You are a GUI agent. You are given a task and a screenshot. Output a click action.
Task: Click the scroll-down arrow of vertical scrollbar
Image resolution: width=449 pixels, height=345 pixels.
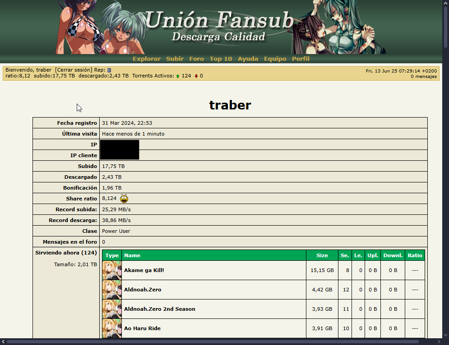pyautogui.click(x=445, y=335)
